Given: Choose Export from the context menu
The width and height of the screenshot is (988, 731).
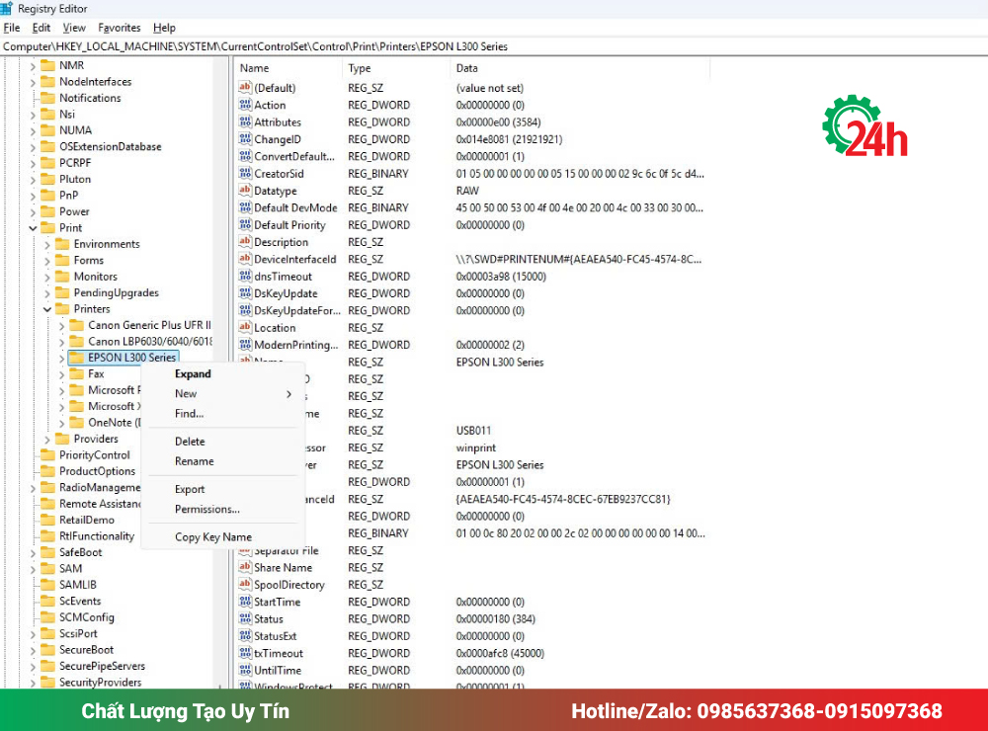Looking at the screenshot, I should pyautogui.click(x=190, y=489).
